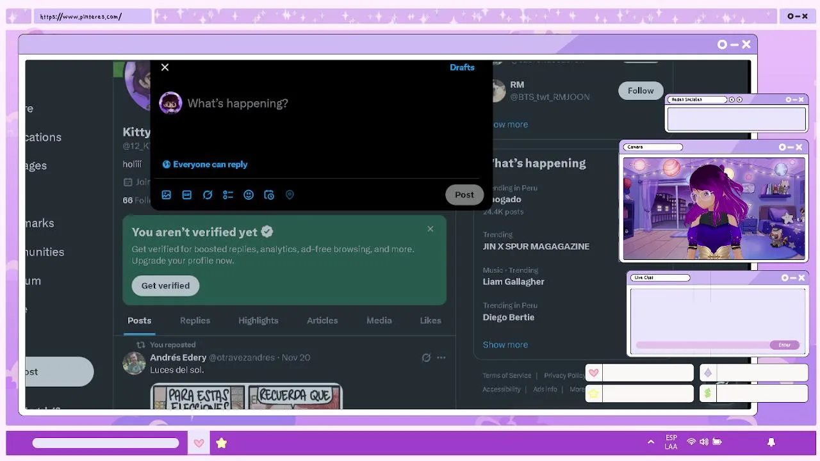
Task: Switch to the Posts tab
Action: [x=139, y=320]
